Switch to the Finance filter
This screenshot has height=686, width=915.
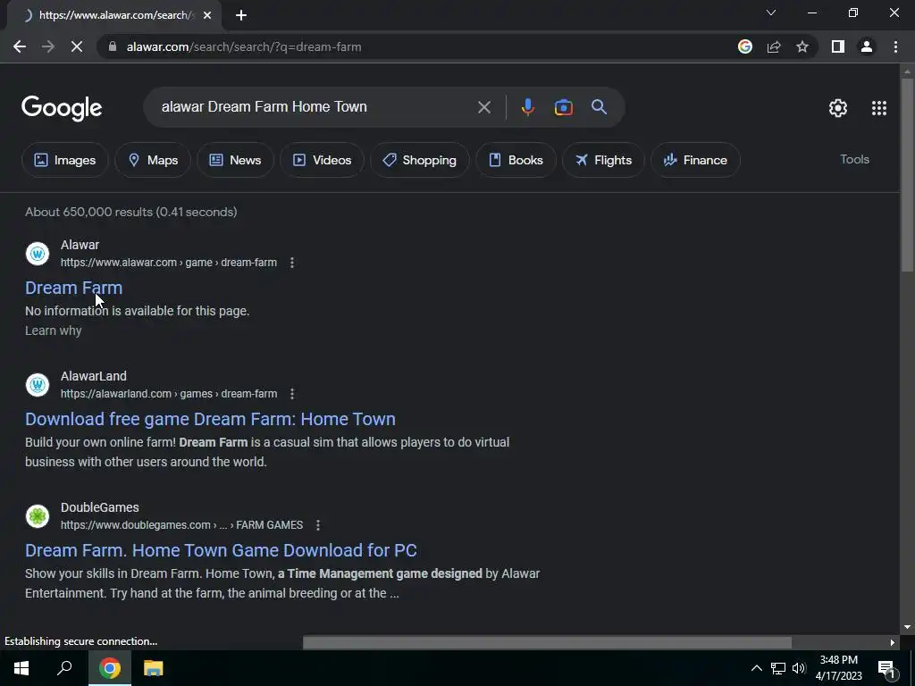tap(695, 160)
